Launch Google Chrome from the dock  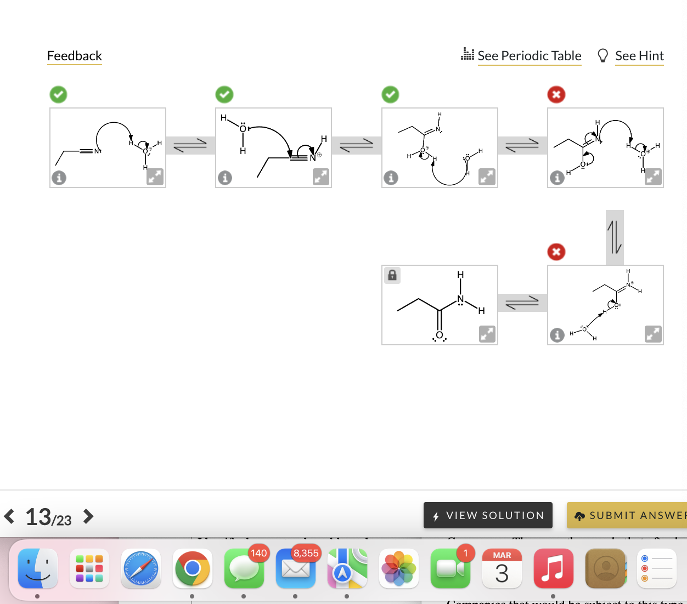192,568
